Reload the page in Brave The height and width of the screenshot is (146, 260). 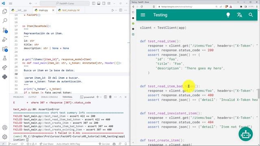pyautogui.click(x=142, y=6)
